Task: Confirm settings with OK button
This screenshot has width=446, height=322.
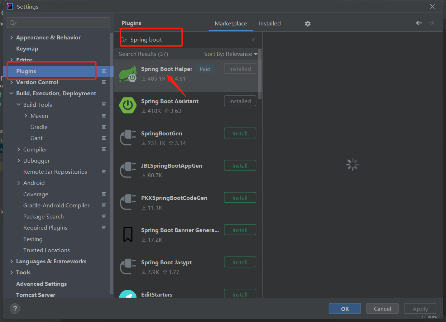Action: [345, 309]
